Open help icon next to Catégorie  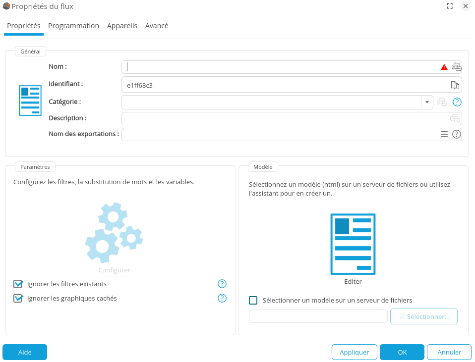coord(457,102)
